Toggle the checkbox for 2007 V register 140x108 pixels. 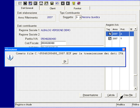tap(110, 38)
